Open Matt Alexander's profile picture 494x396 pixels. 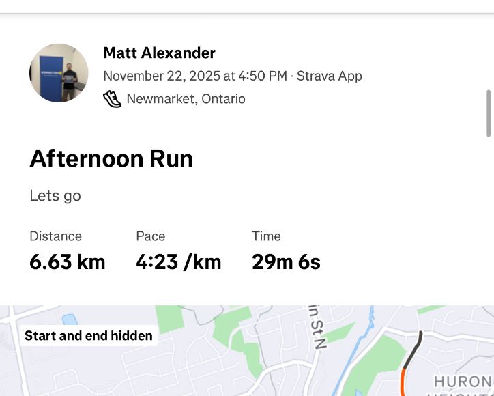(x=59, y=73)
